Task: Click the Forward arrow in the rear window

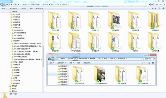Action: click(5, 4)
